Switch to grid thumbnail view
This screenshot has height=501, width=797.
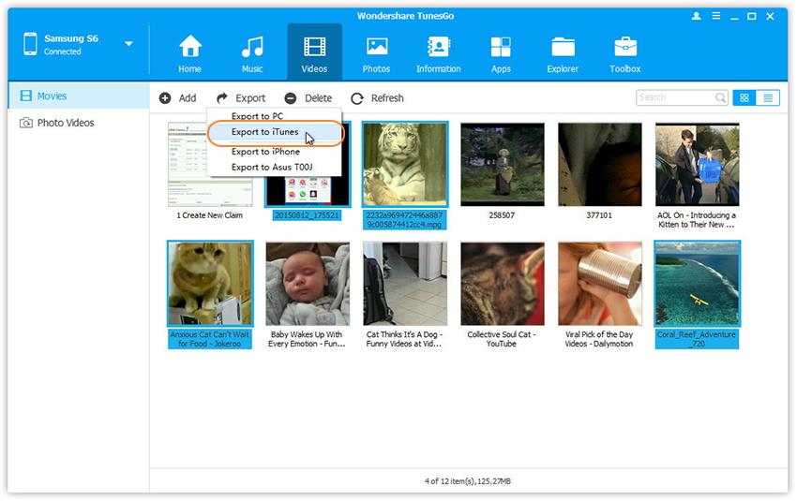[744, 97]
